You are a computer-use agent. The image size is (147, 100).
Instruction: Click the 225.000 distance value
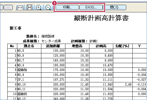(59, 94)
